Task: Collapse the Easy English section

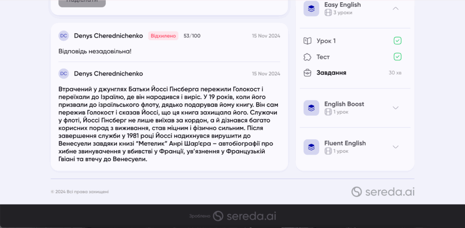Action: (x=396, y=9)
